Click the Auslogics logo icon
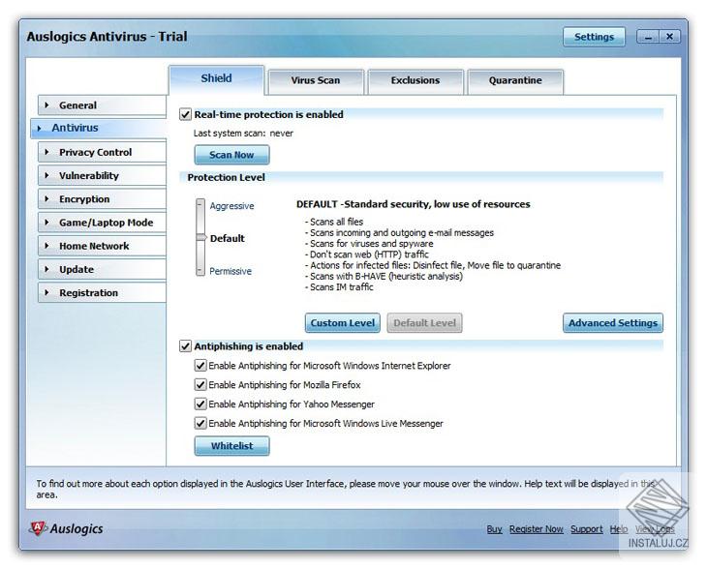The image size is (707, 569). click(x=38, y=528)
